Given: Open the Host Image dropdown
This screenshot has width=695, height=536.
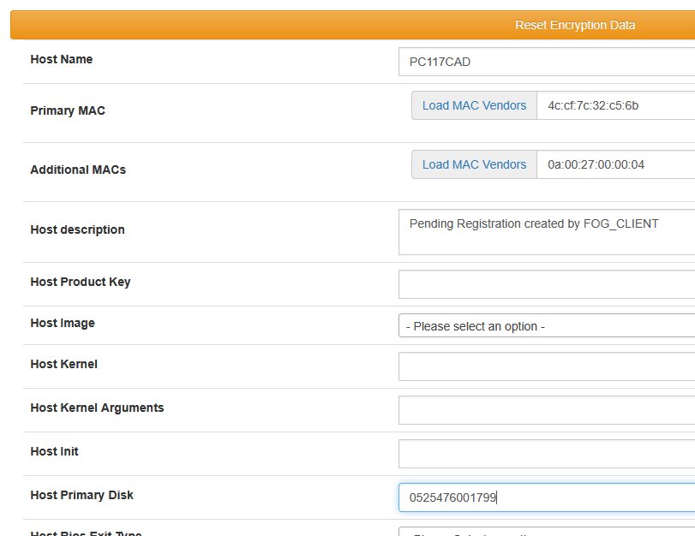Looking at the screenshot, I should pos(547,325).
